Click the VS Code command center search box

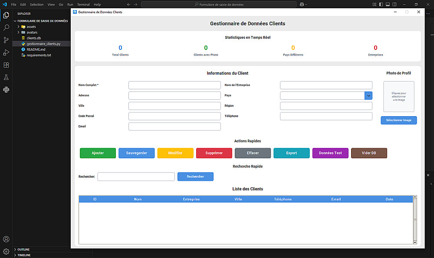pos(219,4)
